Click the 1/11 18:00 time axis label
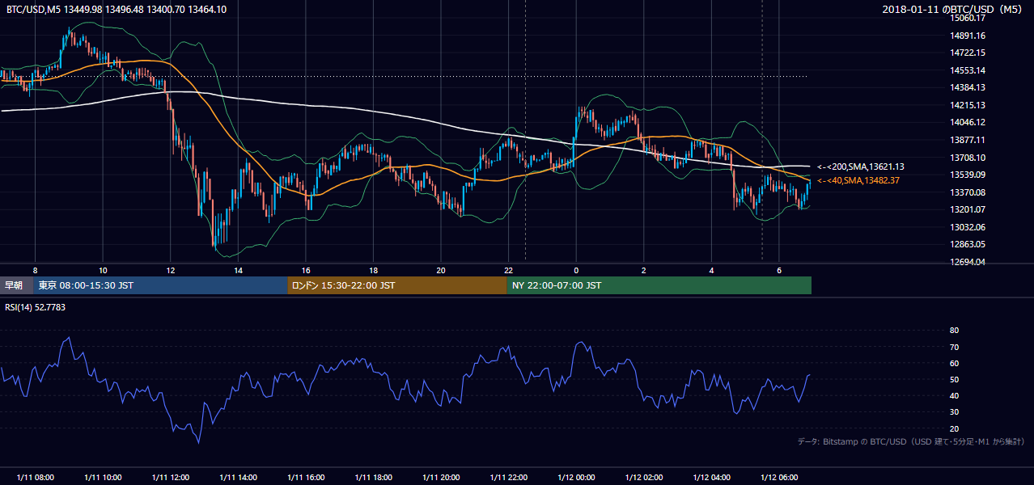The width and height of the screenshot is (1034, 485). 373,477
